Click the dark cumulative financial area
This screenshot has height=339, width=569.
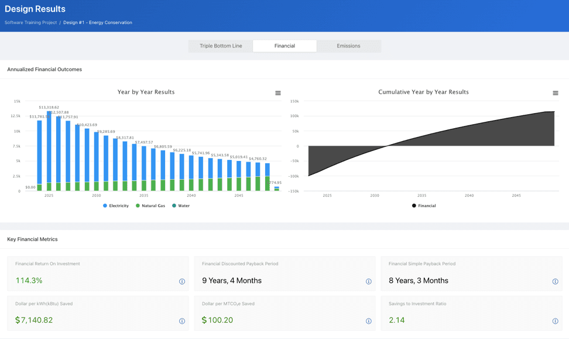coord(515,132)
